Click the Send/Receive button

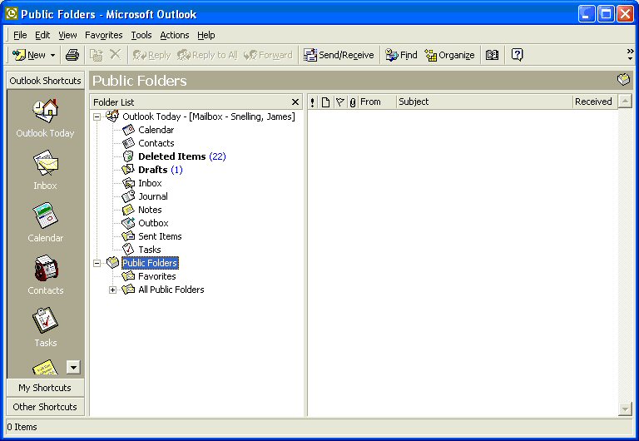(339, 55)
